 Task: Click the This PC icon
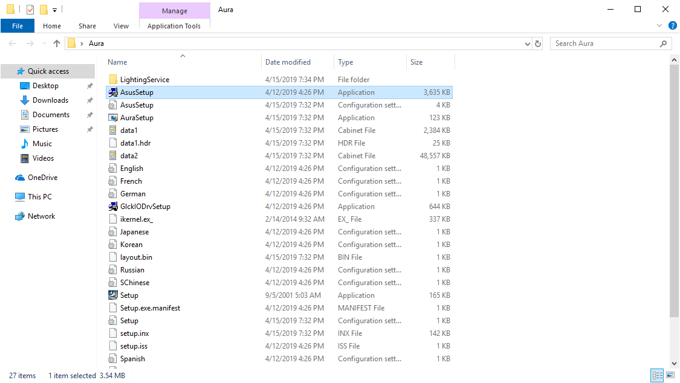(20, 197)
